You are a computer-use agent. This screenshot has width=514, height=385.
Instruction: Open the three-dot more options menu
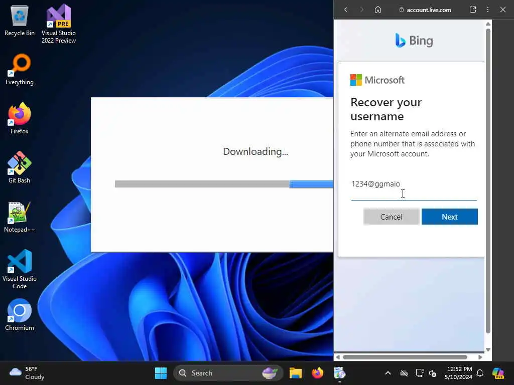488,10
